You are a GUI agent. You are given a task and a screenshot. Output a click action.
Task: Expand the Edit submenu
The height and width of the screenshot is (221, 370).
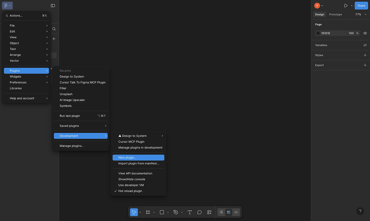tap(26, 31)
